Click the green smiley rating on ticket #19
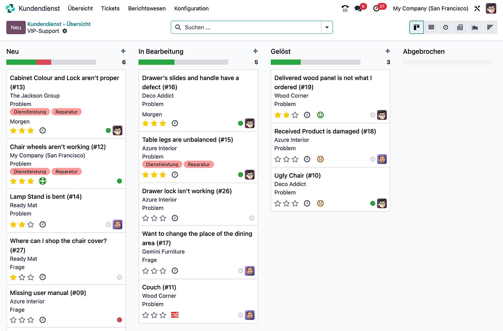The width and height of the screenshot is (503, 331). pyautogui.click(x=320, y=115)
